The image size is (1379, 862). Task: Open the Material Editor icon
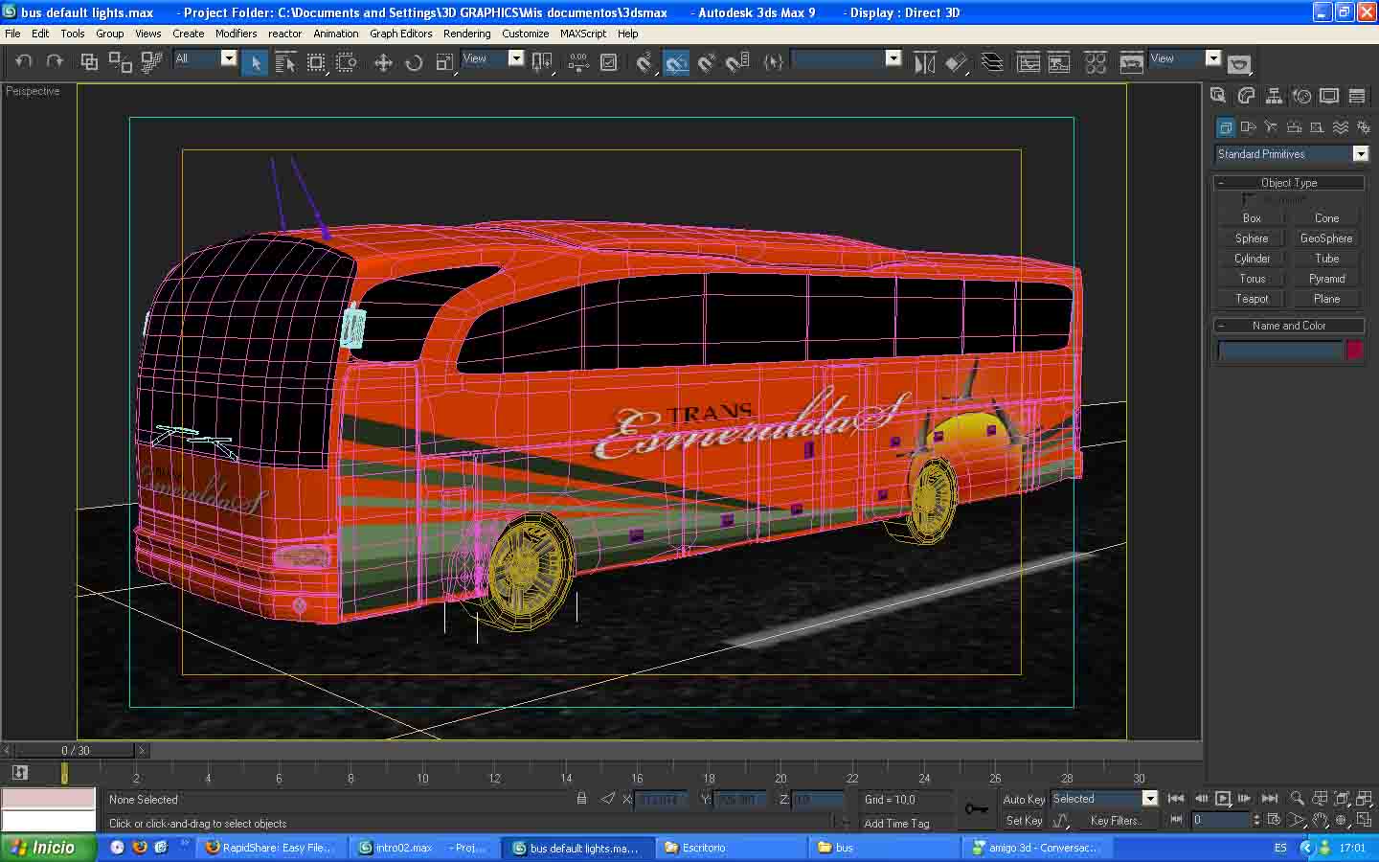[x=1096, y=63]
